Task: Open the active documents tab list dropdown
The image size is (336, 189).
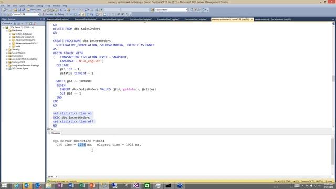Action: click(x=333, y=19)
